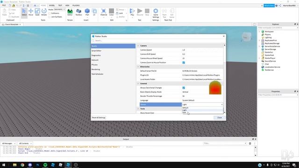Select ReplicatedStorage in Explorer
Viewport: 299px width, 168px height.
272,43
